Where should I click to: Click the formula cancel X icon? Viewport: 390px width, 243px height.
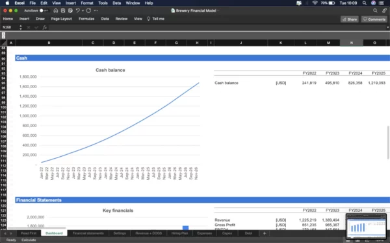[29, 27]
